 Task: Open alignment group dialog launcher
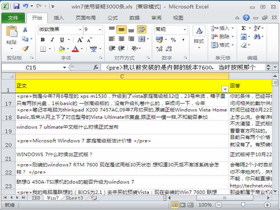click(x=148, y=58)
